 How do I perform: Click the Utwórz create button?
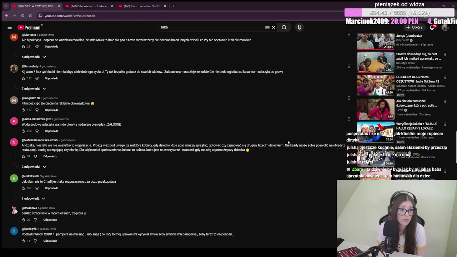[414, 27]
